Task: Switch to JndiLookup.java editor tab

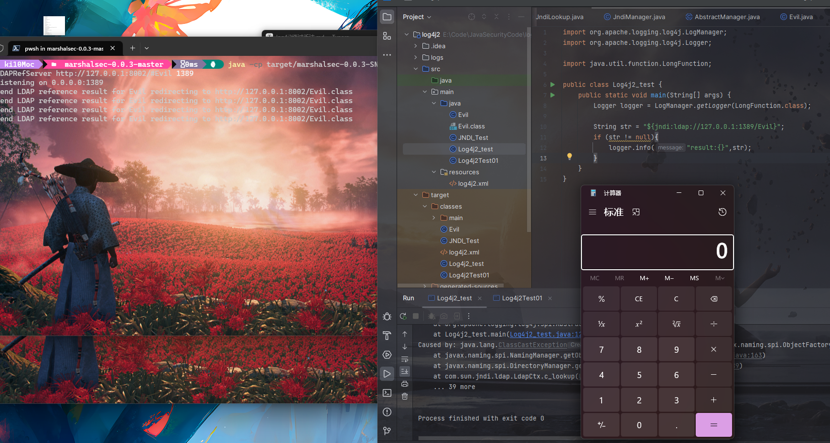Action: click(560, 17)
